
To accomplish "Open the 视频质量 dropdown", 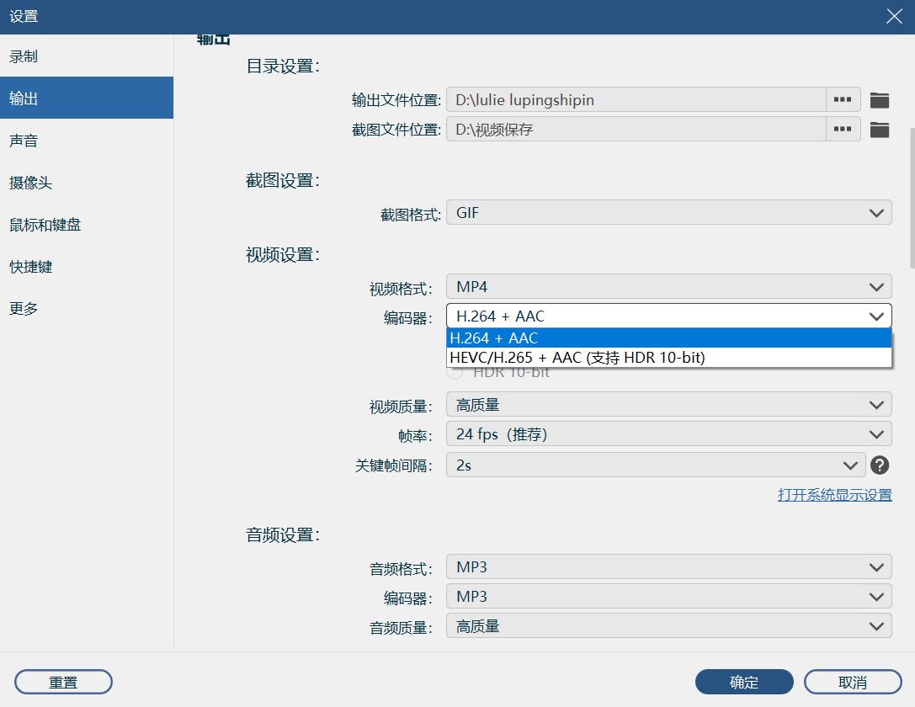I will [x=668, y=404].
